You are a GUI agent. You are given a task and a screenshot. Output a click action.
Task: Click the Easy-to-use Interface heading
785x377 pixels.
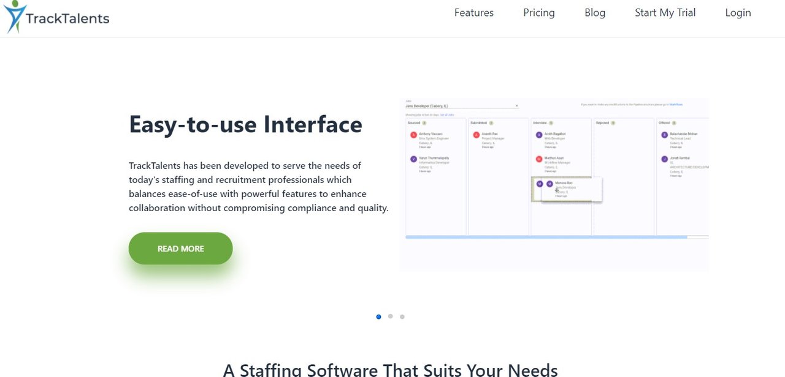245,124
